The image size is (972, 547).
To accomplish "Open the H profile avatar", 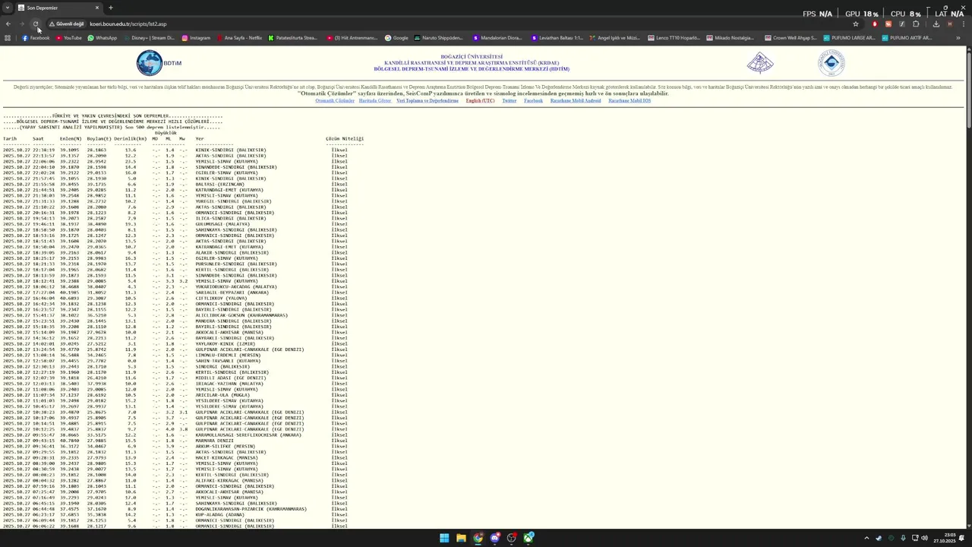I will pos(949,24).
